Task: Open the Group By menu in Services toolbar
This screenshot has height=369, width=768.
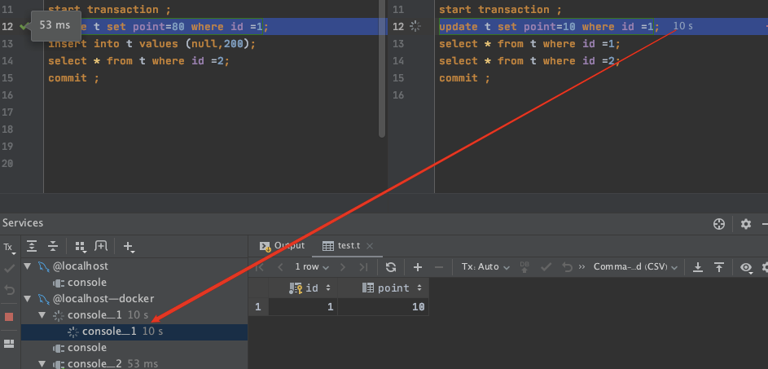Action: 81,247
